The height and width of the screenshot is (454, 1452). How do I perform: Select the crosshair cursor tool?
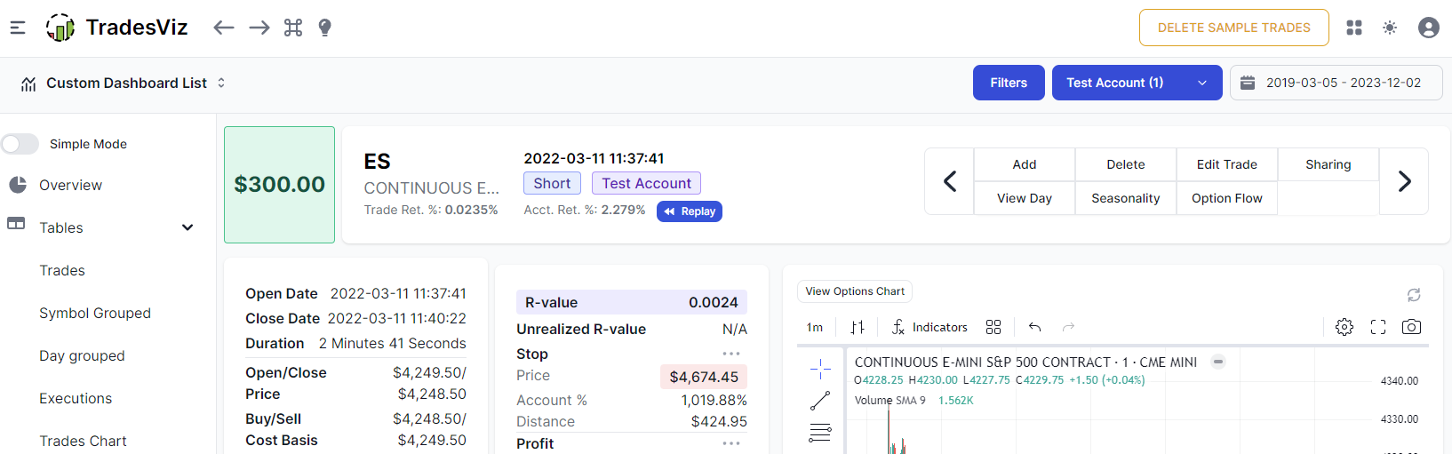820,368
